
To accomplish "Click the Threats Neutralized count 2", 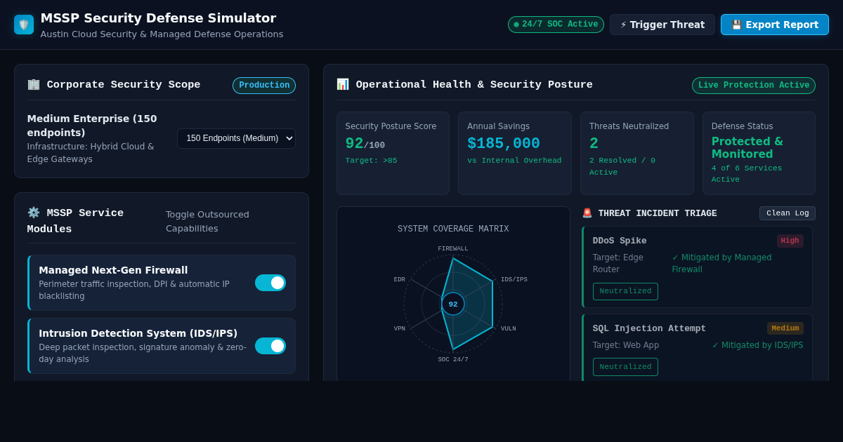I will click(x=594, y=144).
